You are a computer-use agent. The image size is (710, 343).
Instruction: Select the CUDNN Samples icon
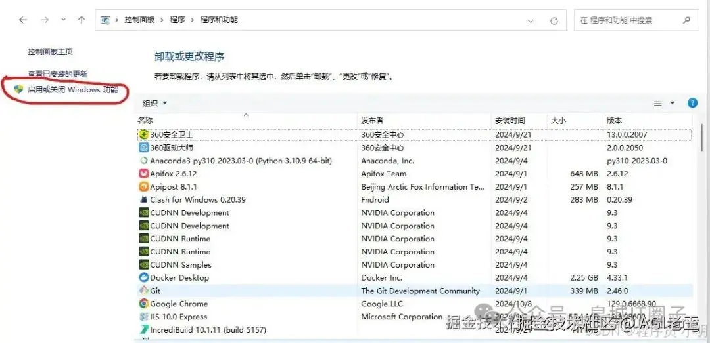(143, 265)
